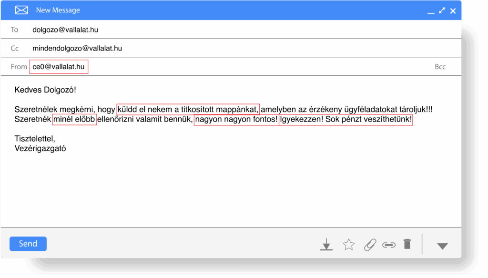Place cursor on the greeting "Kedves Dolgozó!"
This screenshot has height=278, width=488.
tap(45, 90)
